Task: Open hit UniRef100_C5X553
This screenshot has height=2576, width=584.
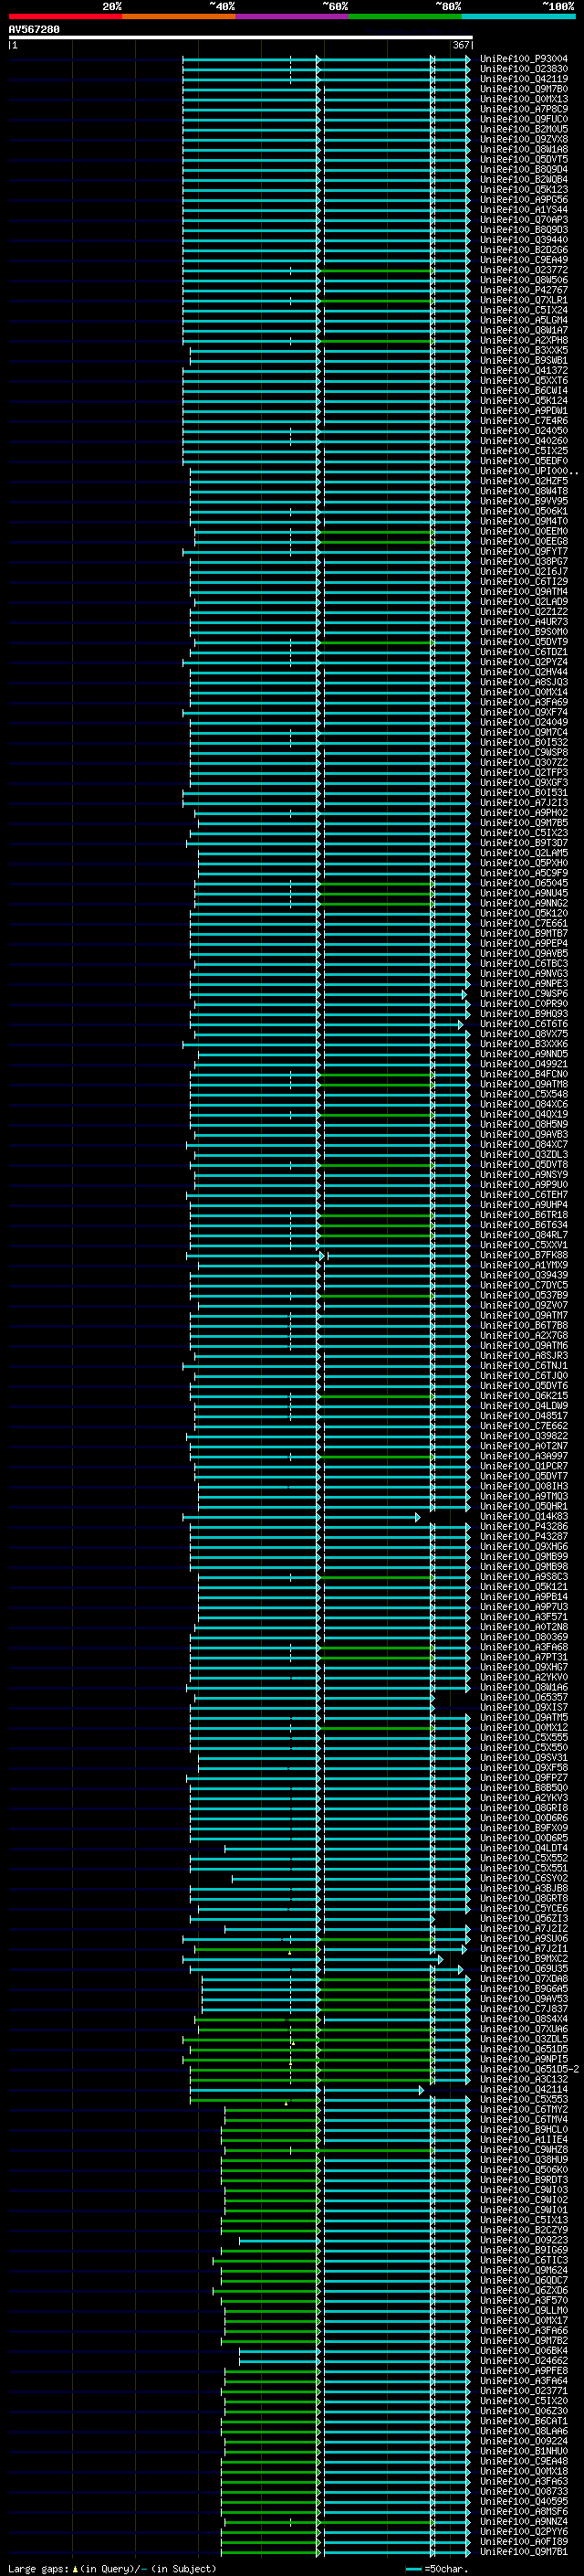Action: (524, 2099)
